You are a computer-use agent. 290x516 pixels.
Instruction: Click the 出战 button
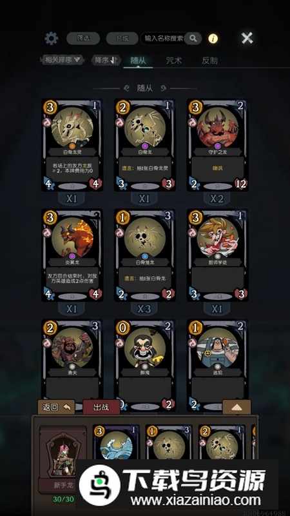click(x=101, y=407)
